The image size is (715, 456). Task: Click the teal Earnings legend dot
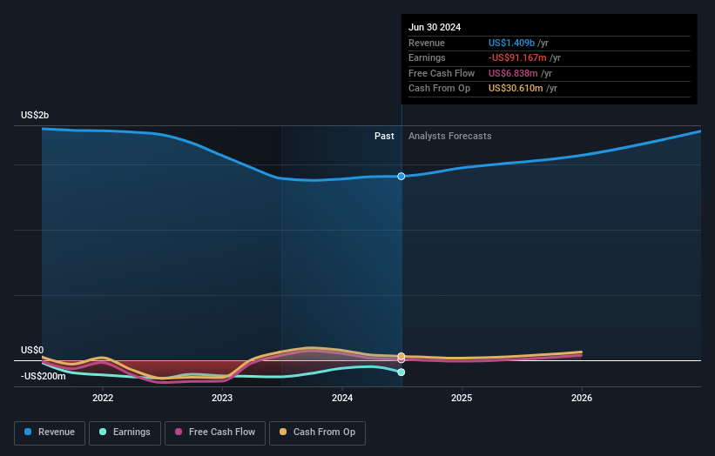pyautogui.click(x=103, y=432)
